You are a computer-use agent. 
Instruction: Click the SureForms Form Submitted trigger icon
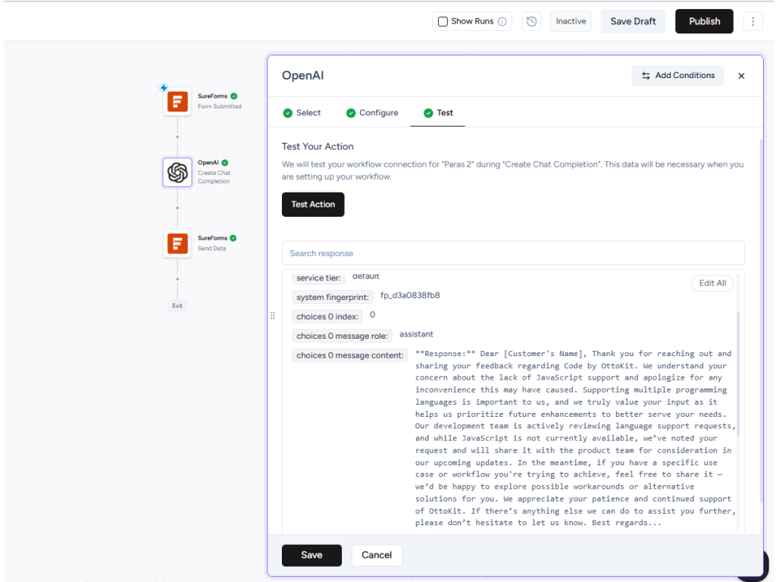177,102
